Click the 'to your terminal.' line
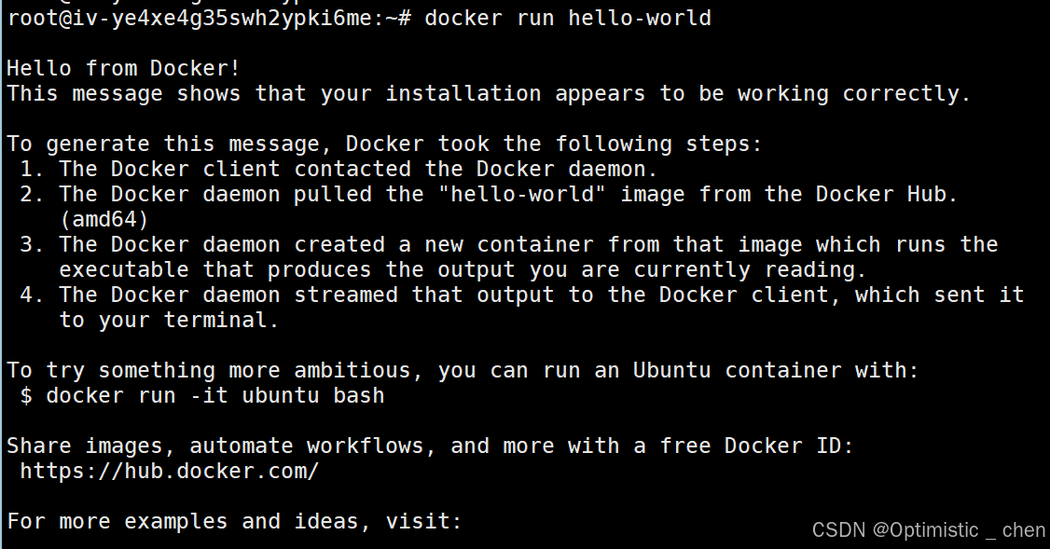1050x549 pixels. pyautogui.click(x=169, y=320)
